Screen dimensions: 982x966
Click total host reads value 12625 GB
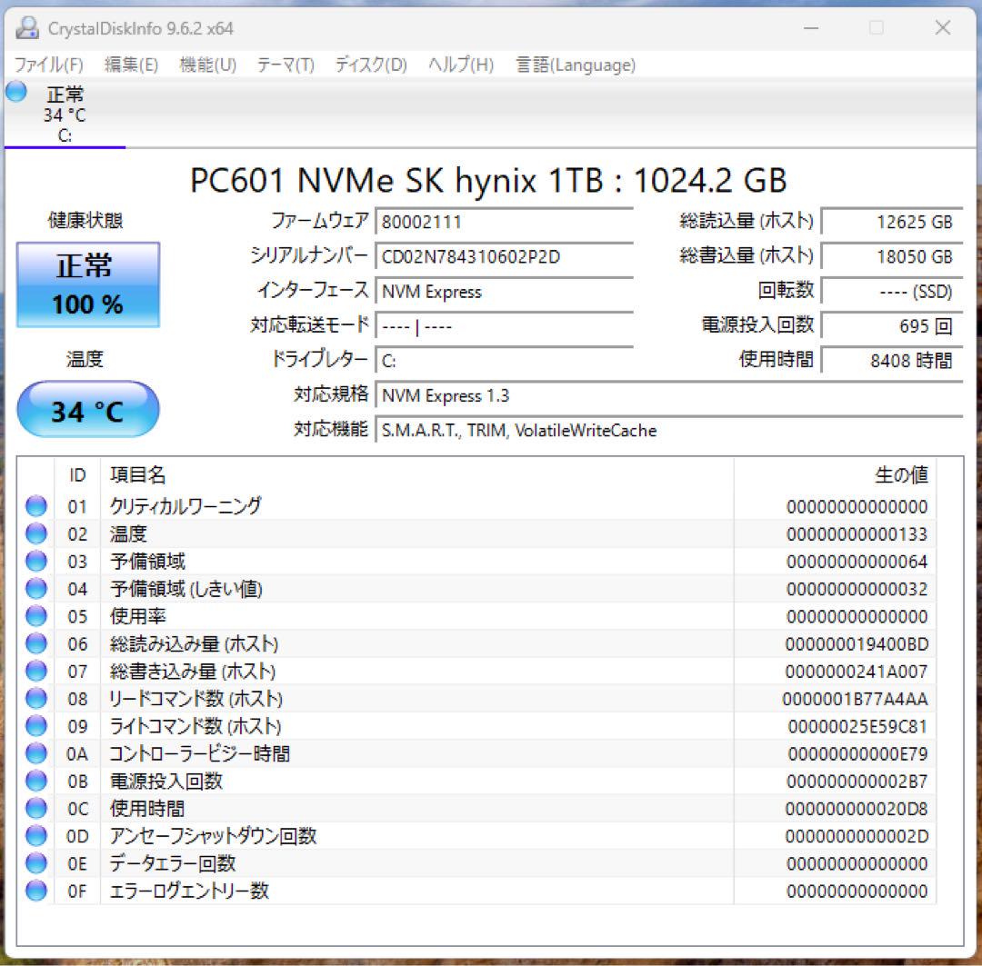click(892, 222)
